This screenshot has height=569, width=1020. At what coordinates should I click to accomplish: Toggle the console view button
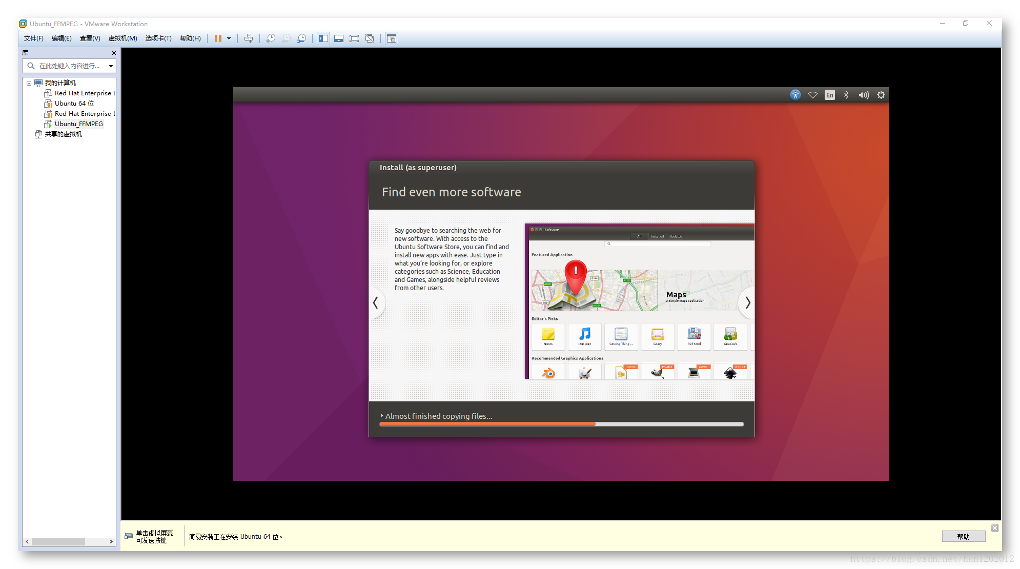(392, 38)
